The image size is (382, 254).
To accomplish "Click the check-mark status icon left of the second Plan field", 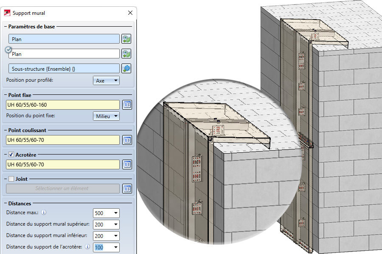I will [8, 50].
